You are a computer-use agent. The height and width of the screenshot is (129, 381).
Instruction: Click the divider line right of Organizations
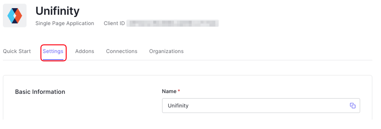(x=278, y=60)
